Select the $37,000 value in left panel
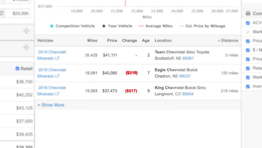The image size is (262, 148). 24,121
